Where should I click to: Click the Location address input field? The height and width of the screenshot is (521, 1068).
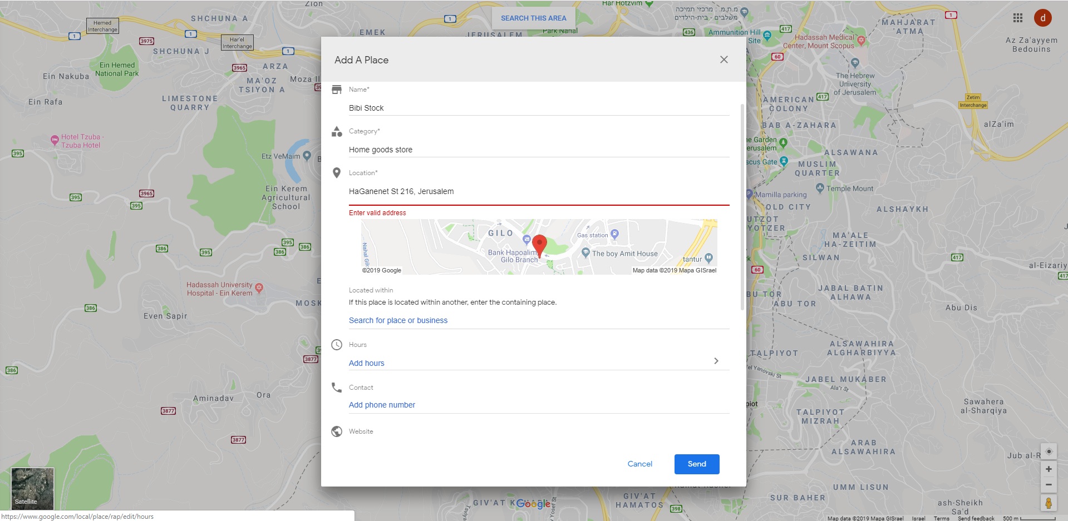tap(501, 191)
